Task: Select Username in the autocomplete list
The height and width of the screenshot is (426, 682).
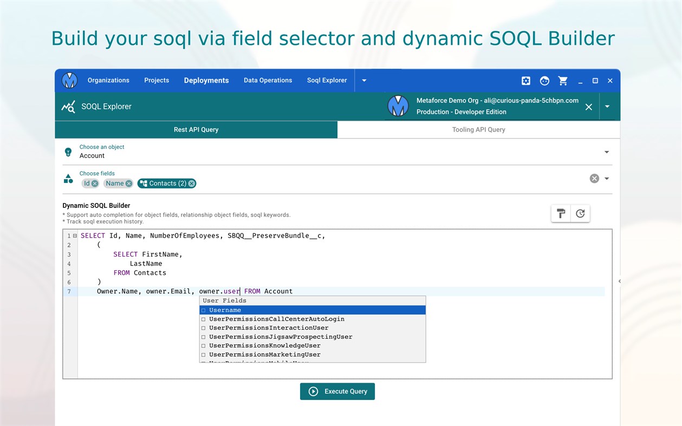Action: click(x=225, y=310)
